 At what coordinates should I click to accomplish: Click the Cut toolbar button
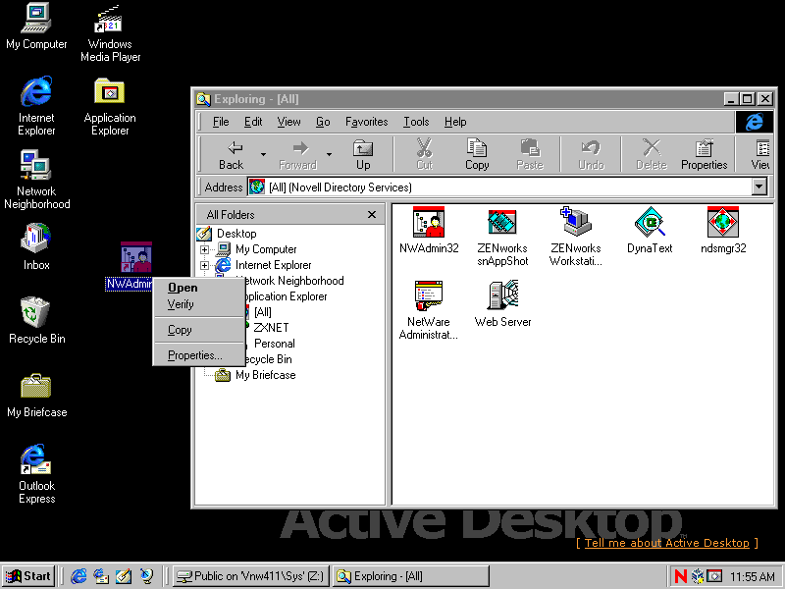point(424,155)
